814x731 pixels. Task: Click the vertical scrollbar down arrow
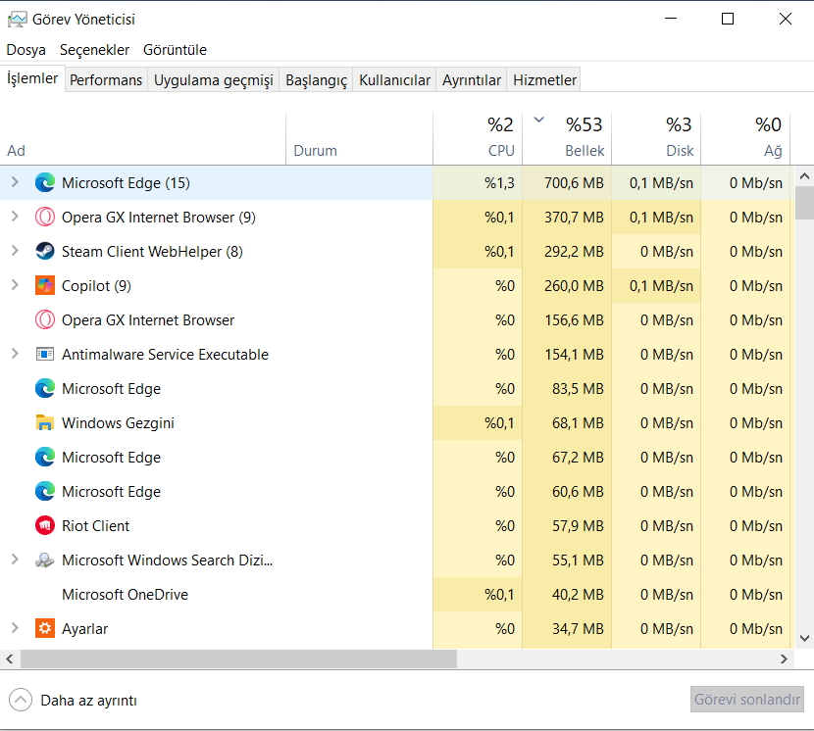[804, 638]
